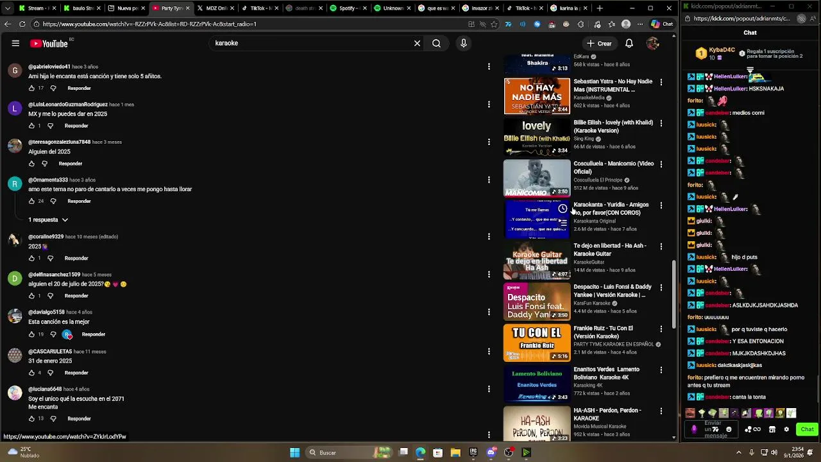Open options menu for @gabrieloviedo41 comment
The width and height of the screenshot is (821, 462).
(489, 67)
